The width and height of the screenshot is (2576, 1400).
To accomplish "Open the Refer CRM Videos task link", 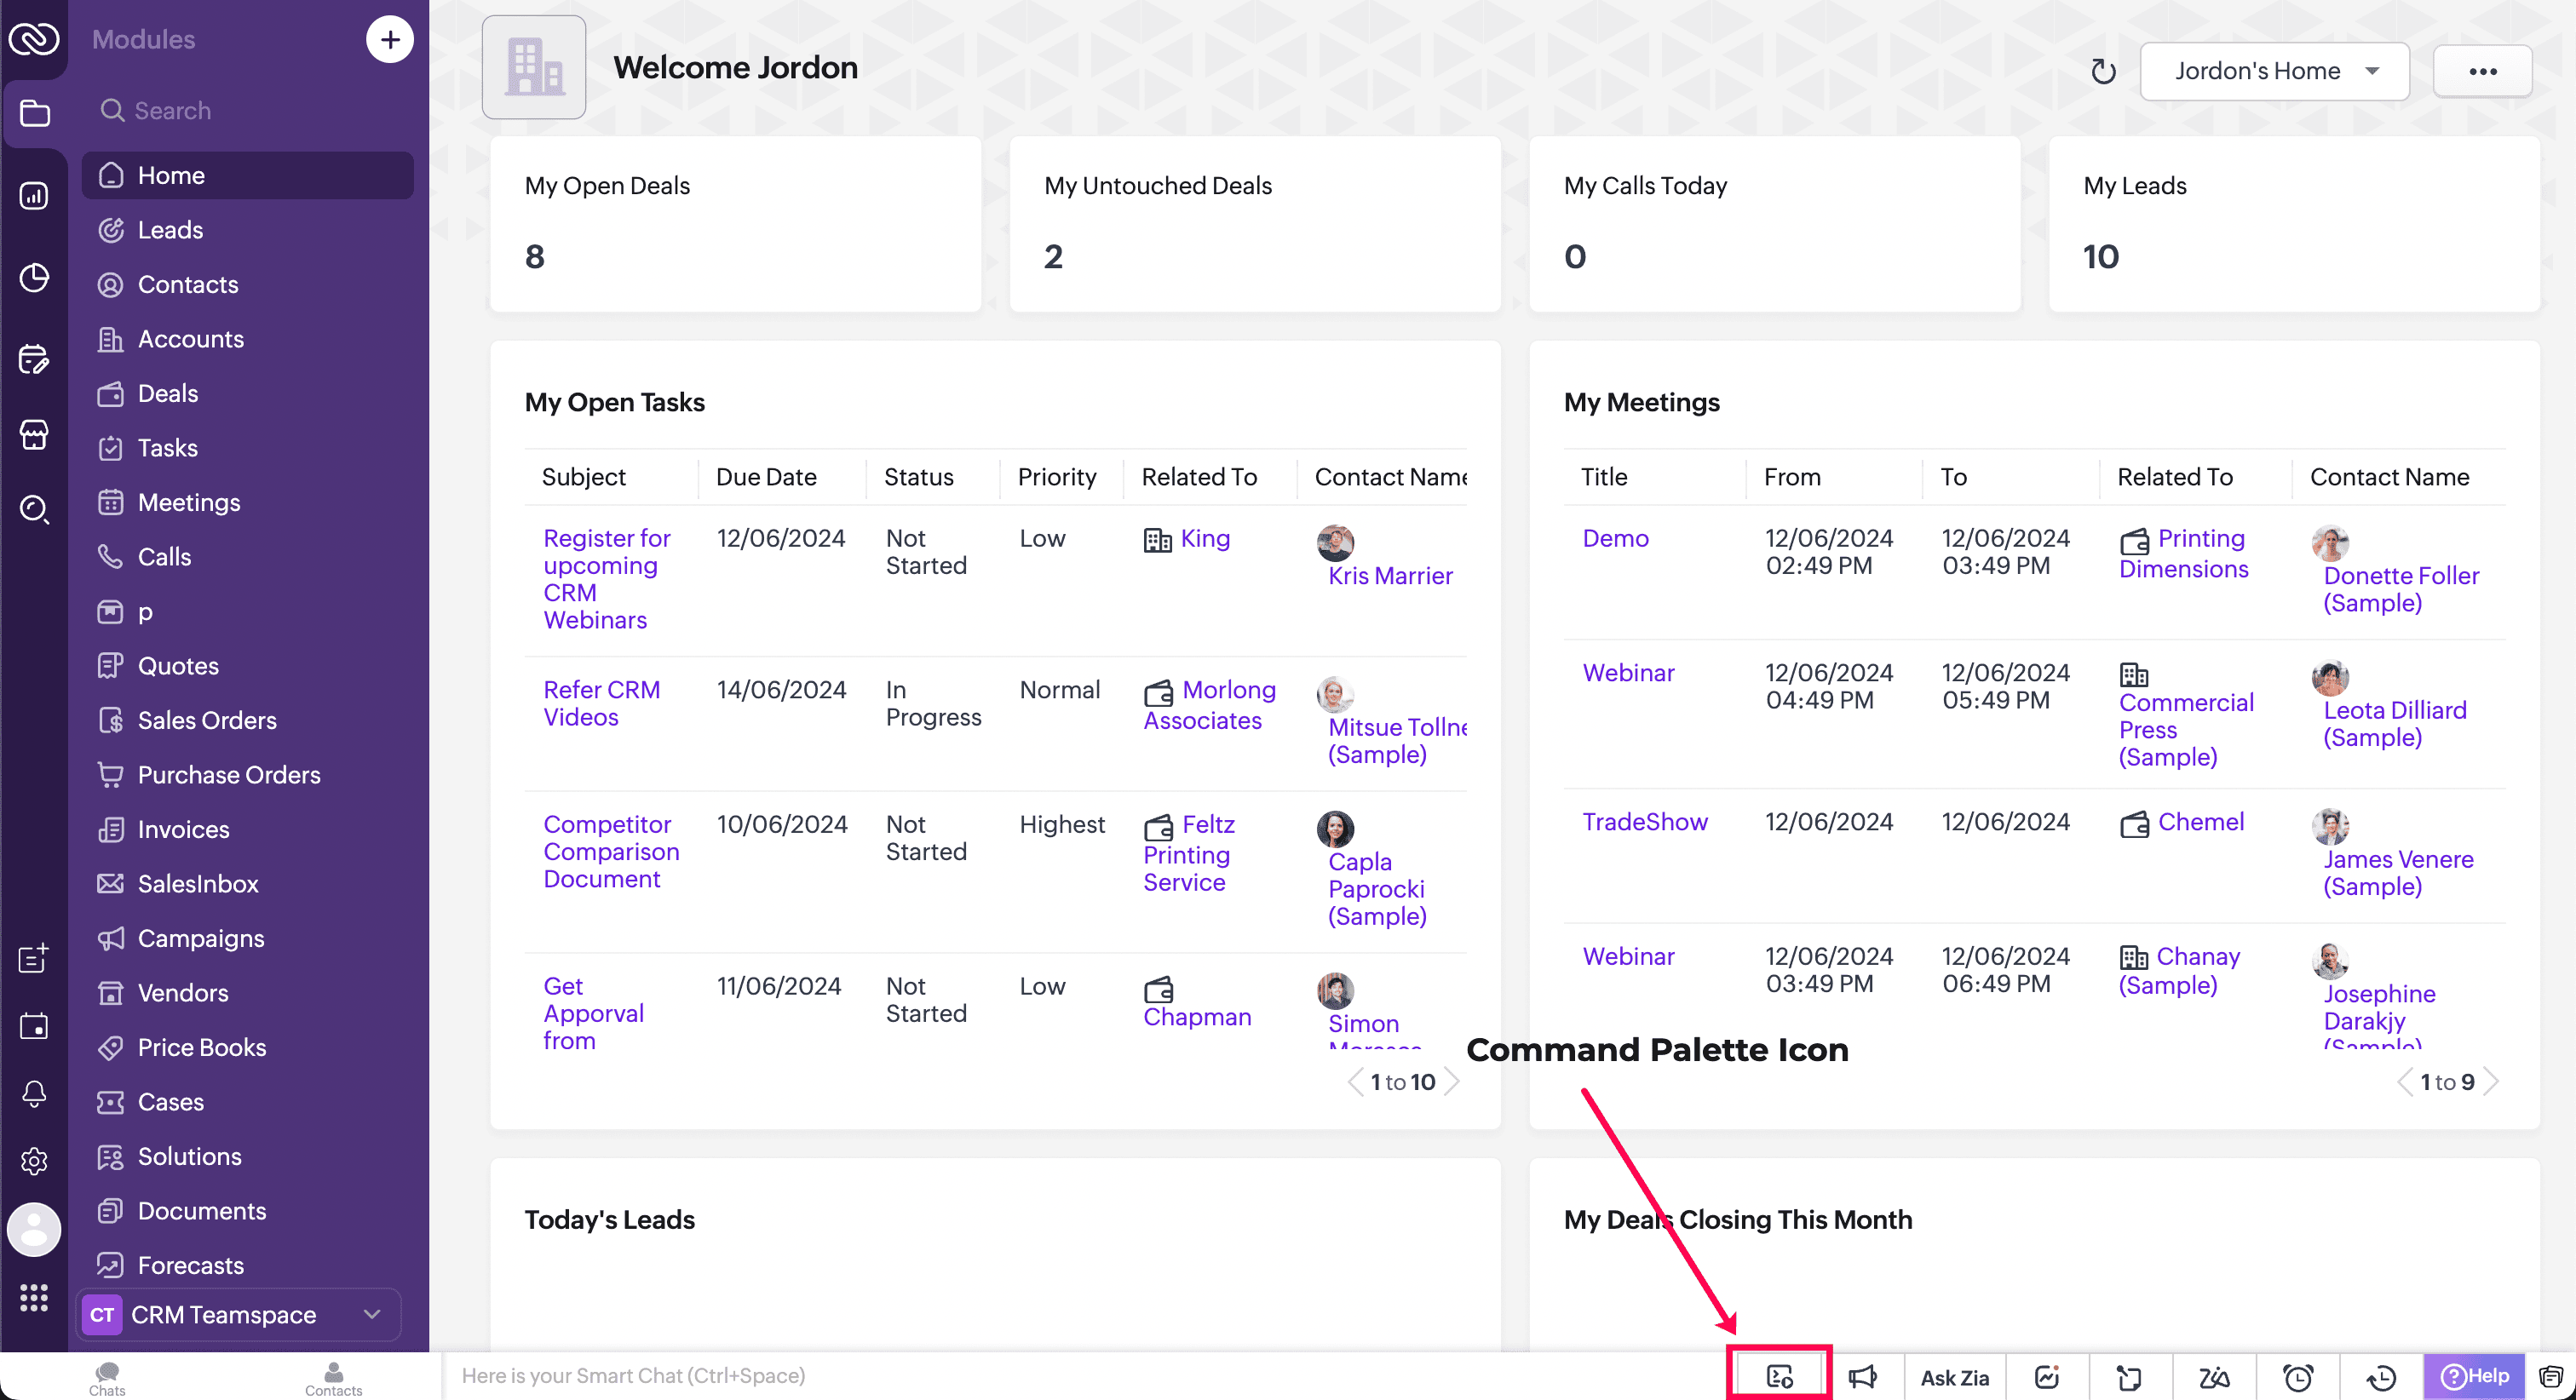I will pyautogui.click(x=601, y=703).
